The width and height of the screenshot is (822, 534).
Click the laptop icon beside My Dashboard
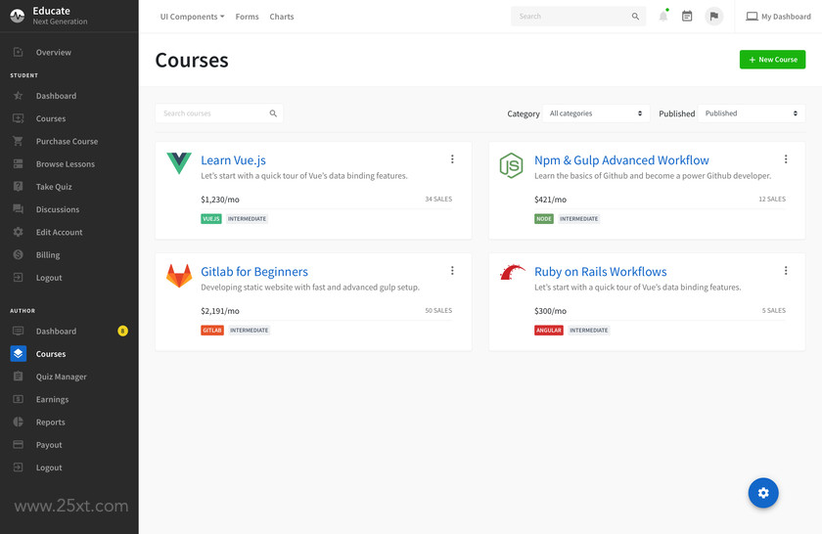coord(752,17)
